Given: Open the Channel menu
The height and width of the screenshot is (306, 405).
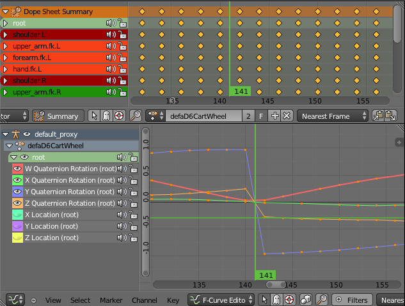Looking at the screenshot, I should point(144,300).
